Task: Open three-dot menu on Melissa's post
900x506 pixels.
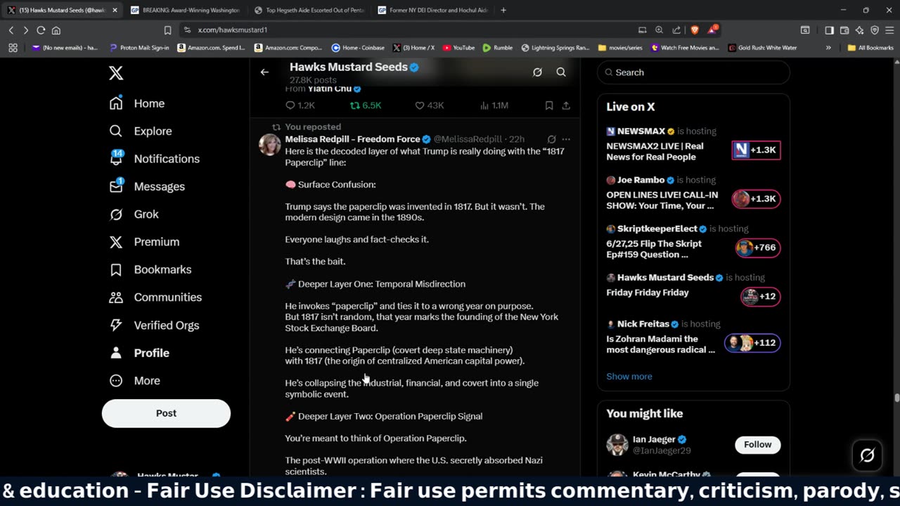Action: (566, 139)
